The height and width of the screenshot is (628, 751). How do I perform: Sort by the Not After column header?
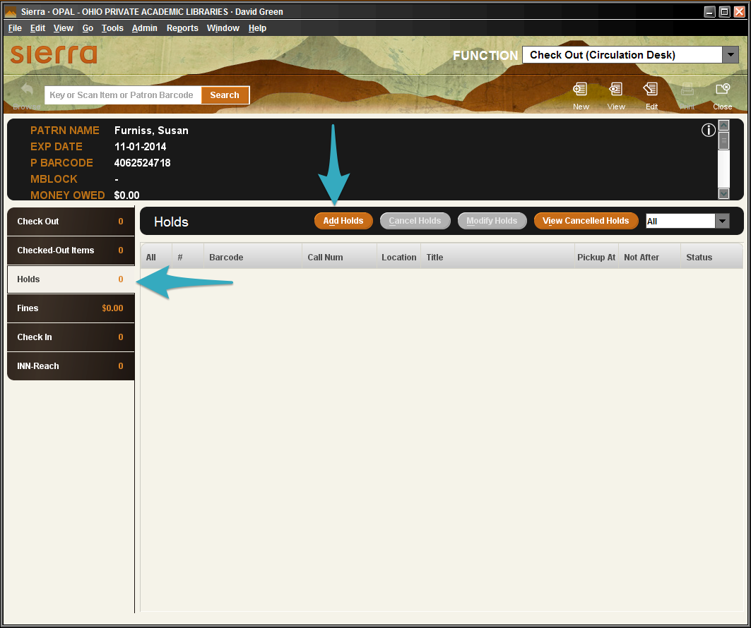(650, 258)
